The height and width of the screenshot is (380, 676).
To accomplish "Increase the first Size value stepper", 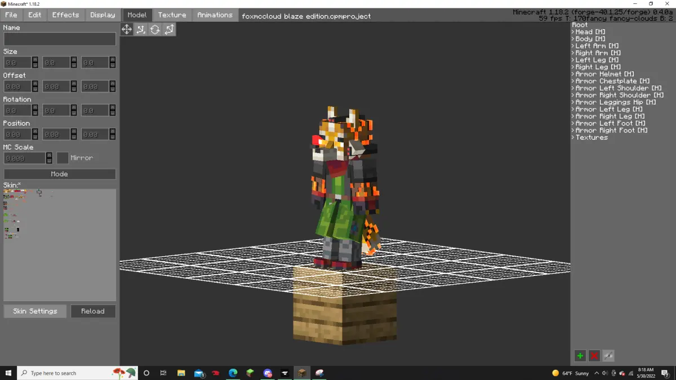I will click(x=35, y=60).
